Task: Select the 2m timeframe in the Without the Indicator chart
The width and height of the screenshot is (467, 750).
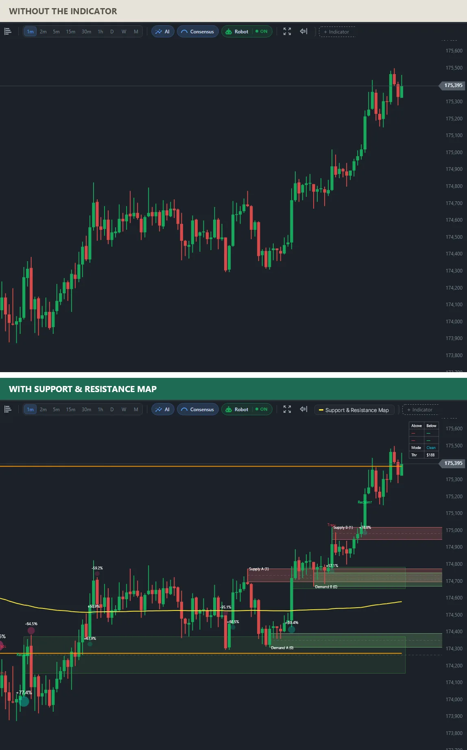Action: (43, 32)
